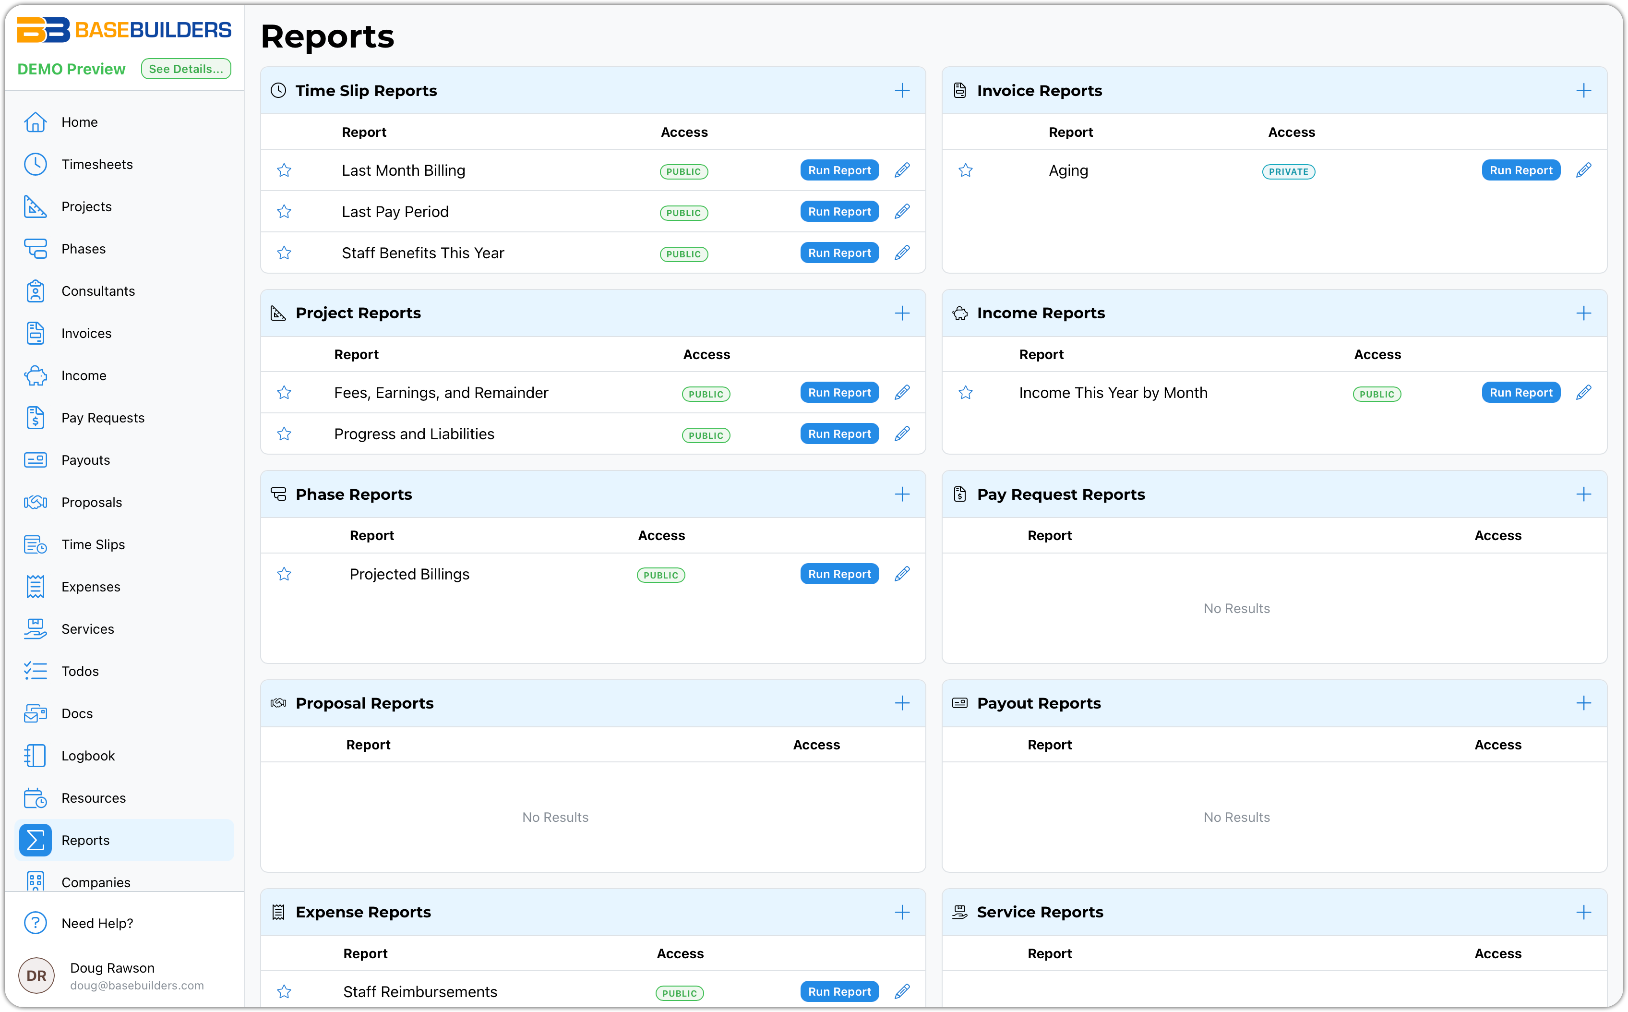Run the Last Pay Period report

(x=839, y=212)
